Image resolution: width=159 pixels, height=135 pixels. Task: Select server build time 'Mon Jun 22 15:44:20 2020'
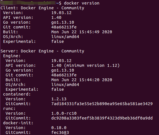82,80
